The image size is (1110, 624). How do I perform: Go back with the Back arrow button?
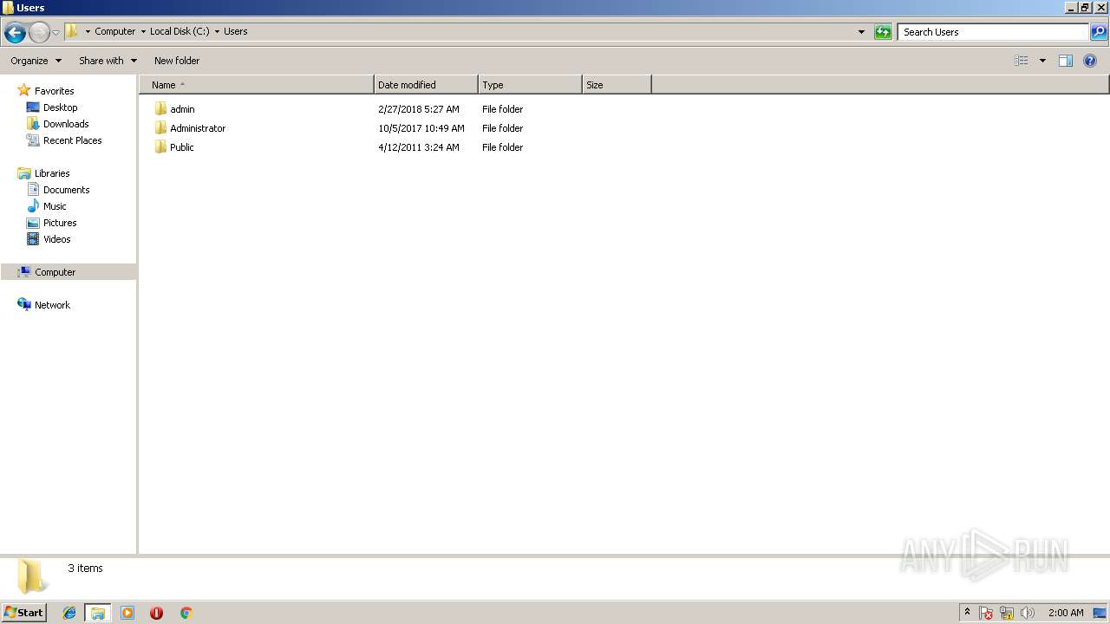tap(15, 32)
